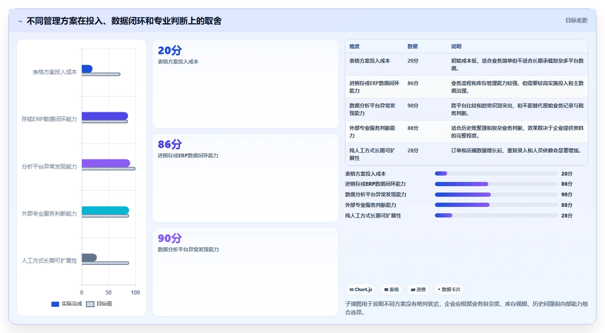Click the chart axis label 外部专业服务判断能力
Image resolution: width=605 pixels, height=333 pixels.
pyautogui.click(x=50, y=214)
